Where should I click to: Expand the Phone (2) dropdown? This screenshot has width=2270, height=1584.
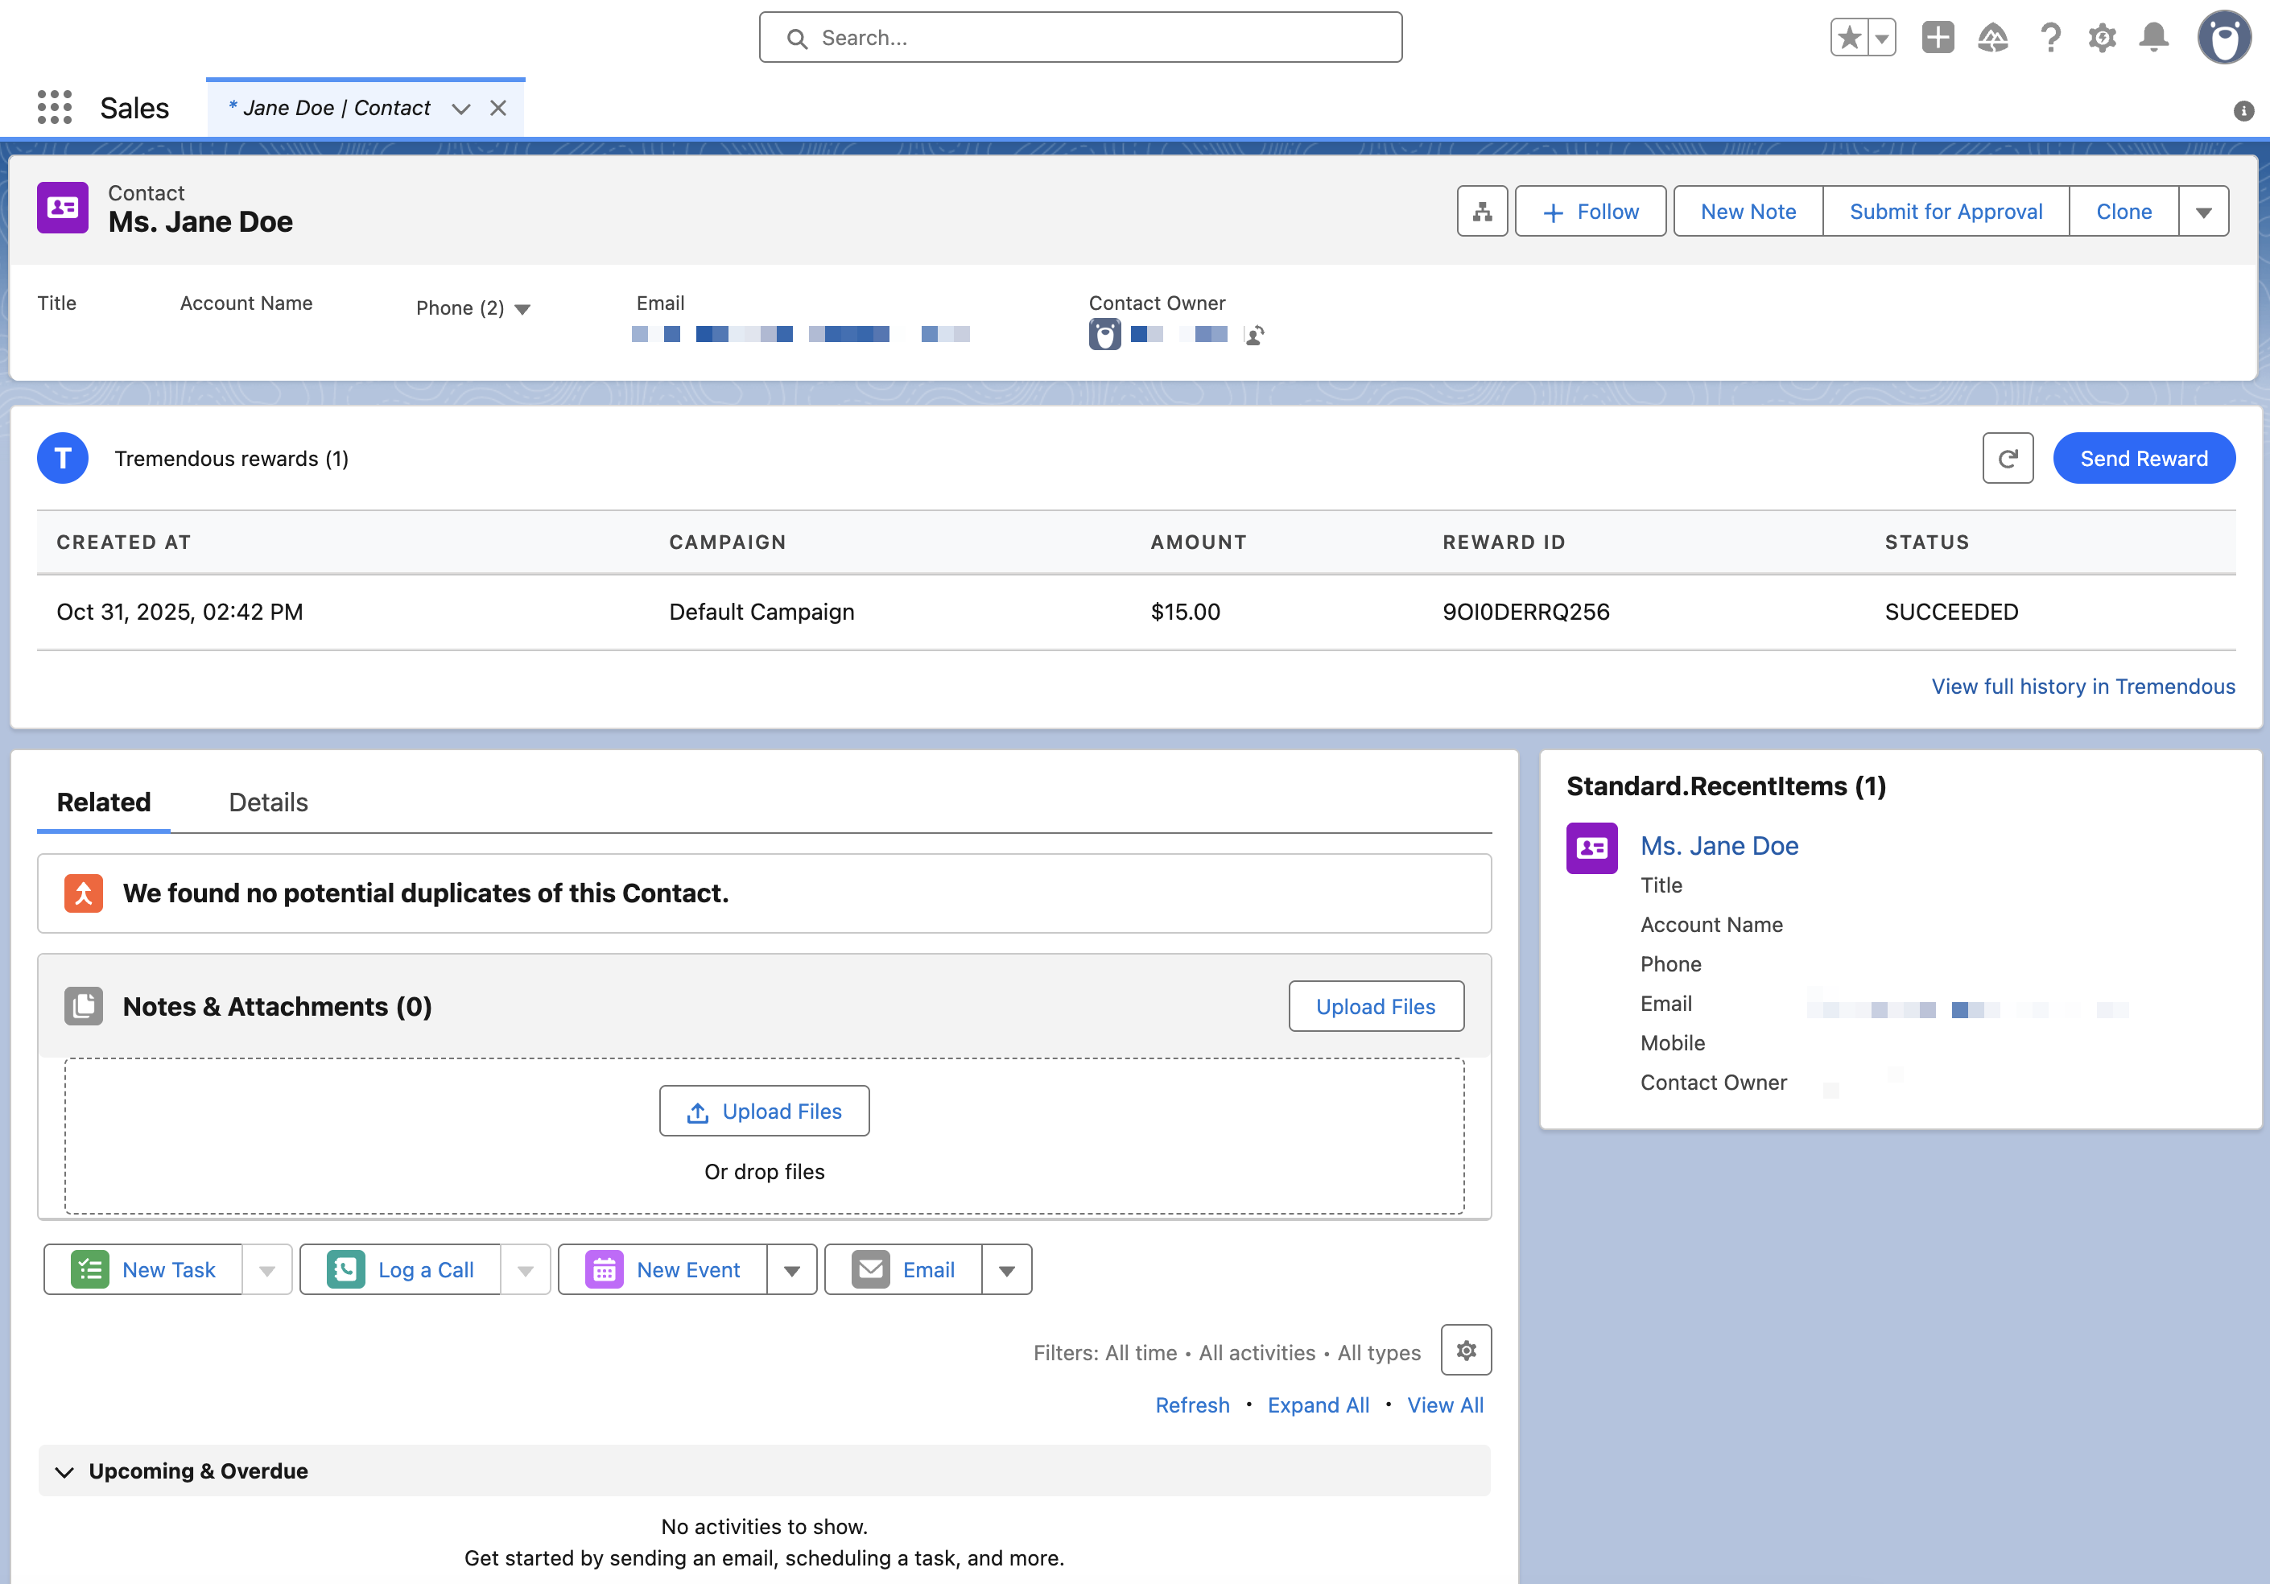coord(523,310)
